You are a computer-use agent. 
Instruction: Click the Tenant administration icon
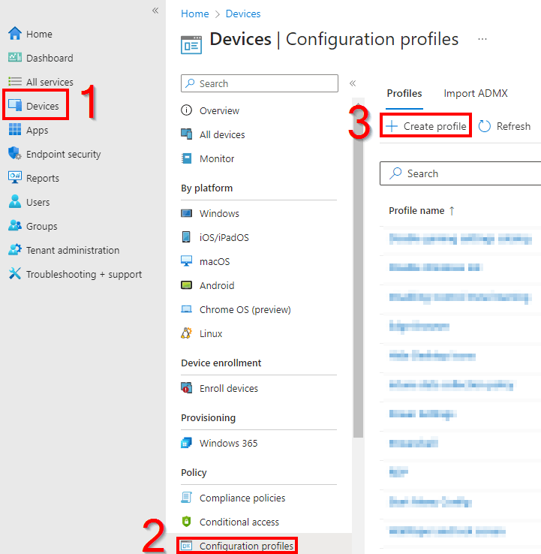click(x=15, y=250)
